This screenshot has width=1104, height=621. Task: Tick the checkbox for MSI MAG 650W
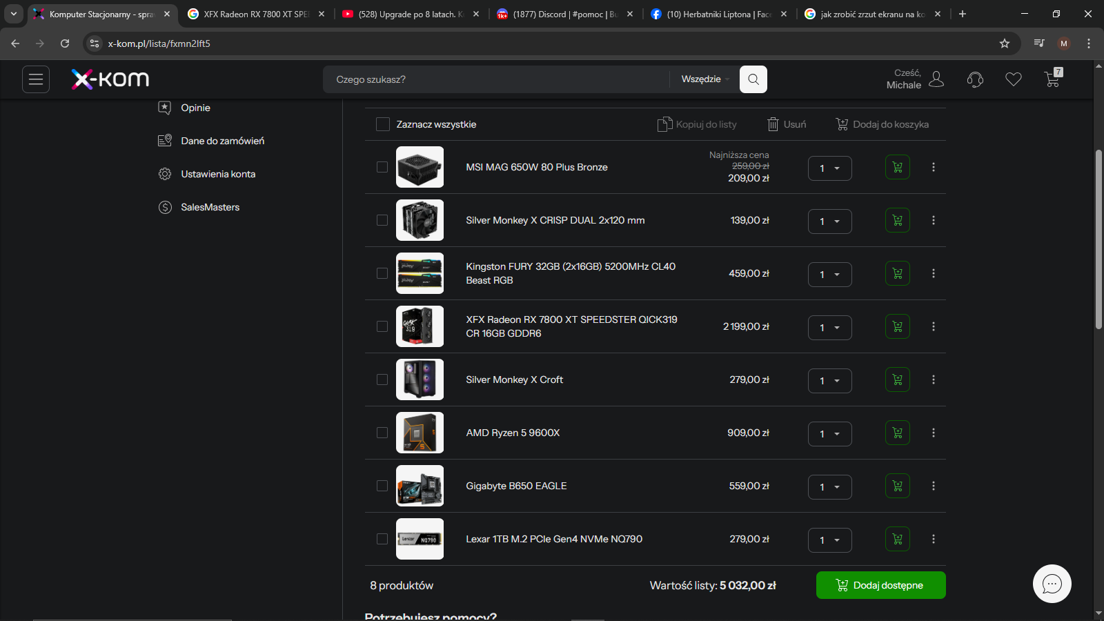point(382,167)
